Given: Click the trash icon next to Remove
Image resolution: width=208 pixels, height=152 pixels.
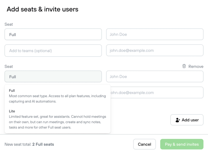Looking at the screenshot, I should point(184,66).
